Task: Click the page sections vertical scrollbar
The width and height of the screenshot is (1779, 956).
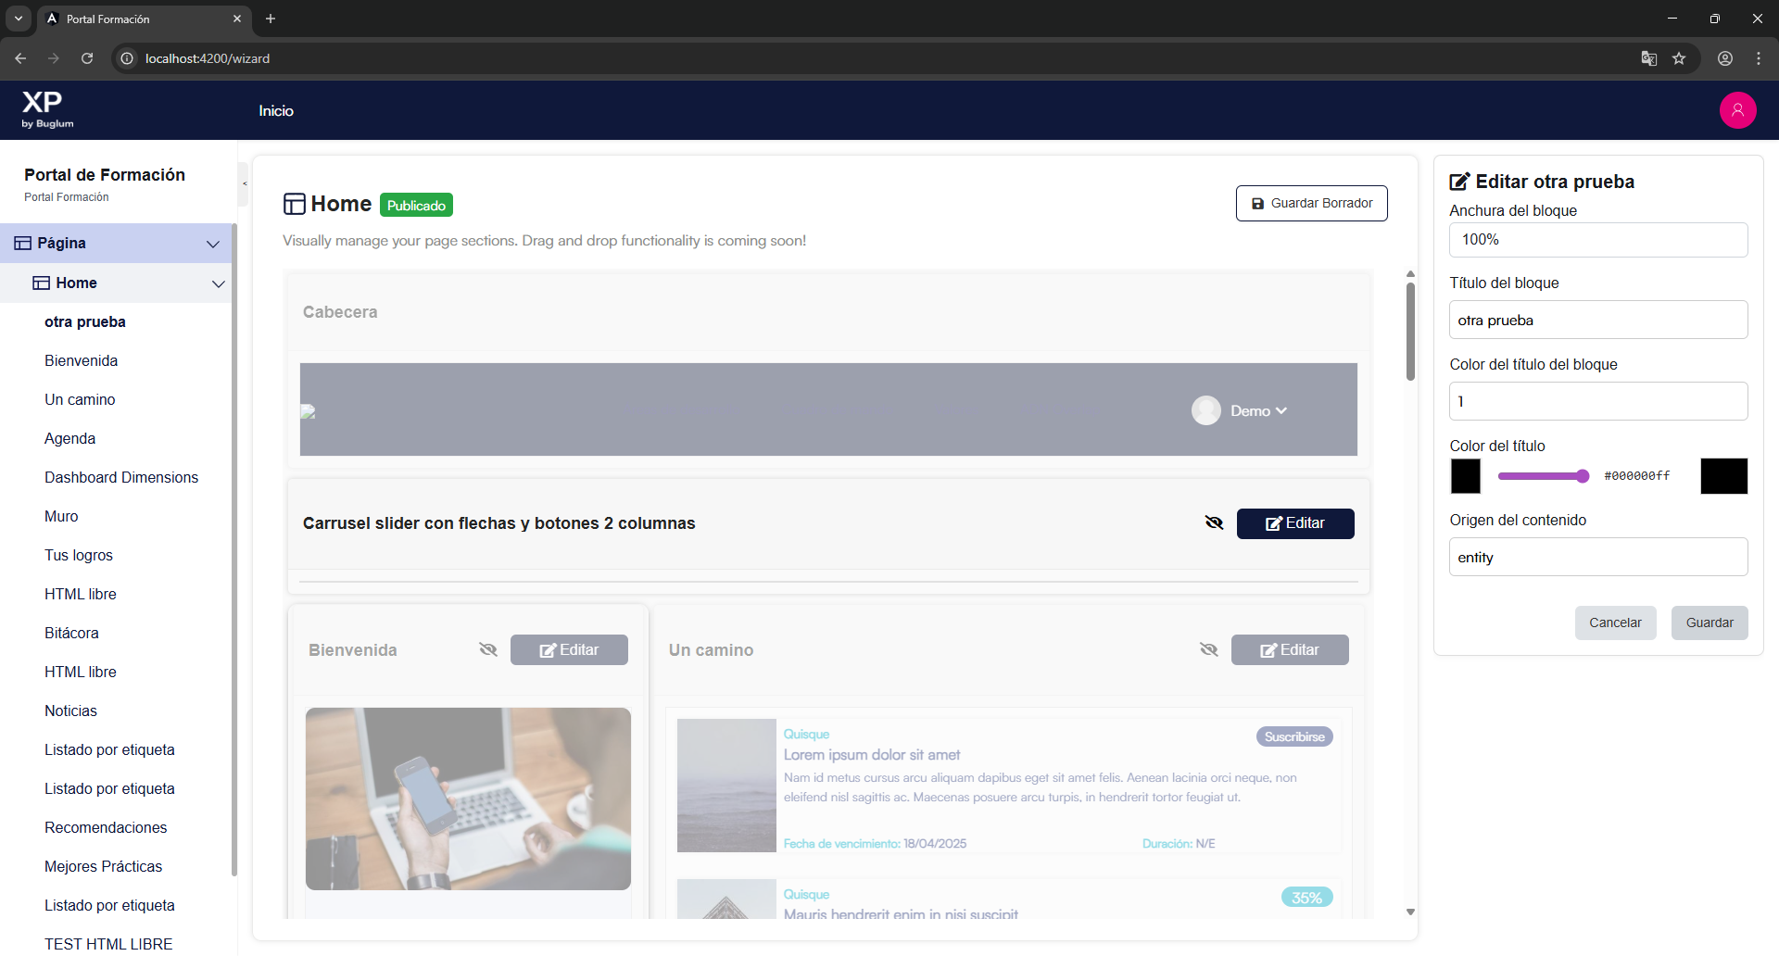Action: point(1410,332)
